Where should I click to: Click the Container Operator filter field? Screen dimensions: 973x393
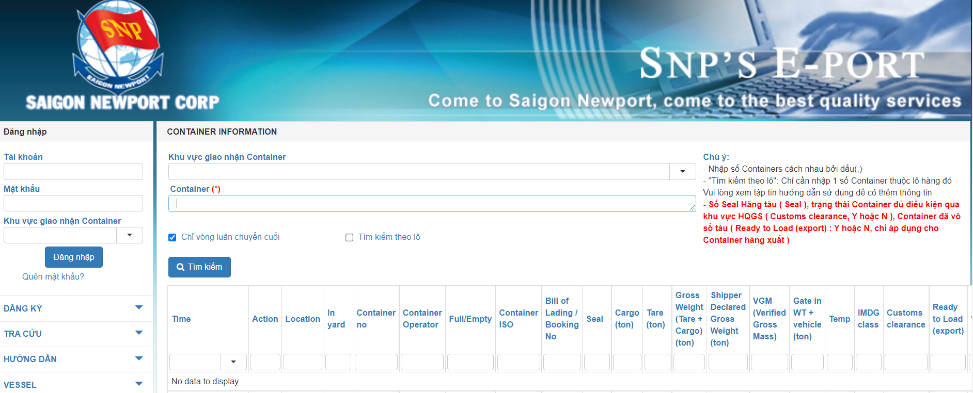(x=422, y=362)
